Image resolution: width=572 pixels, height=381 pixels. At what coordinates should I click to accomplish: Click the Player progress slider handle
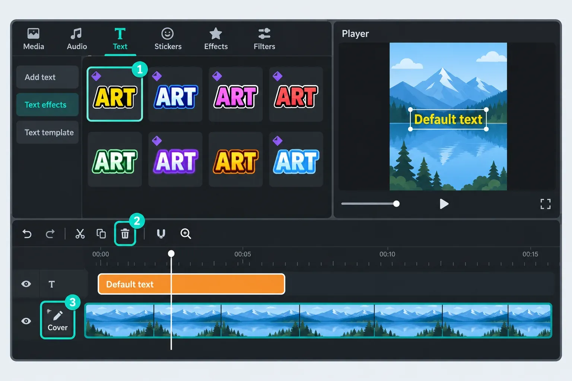tap(397, 204)
